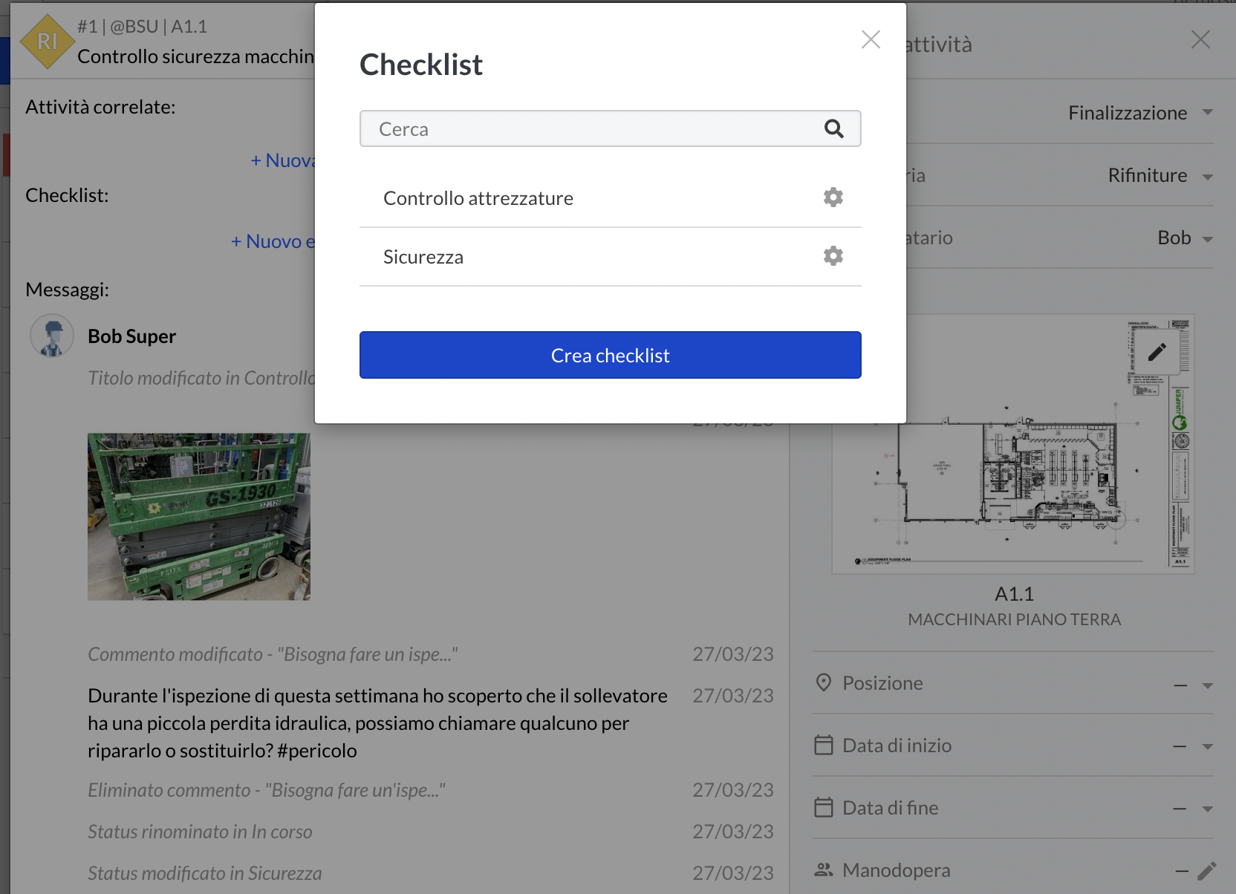Click the search magnifier icon in Checklist
This screenshot has width=1236, height=894.
click(833, 129)
